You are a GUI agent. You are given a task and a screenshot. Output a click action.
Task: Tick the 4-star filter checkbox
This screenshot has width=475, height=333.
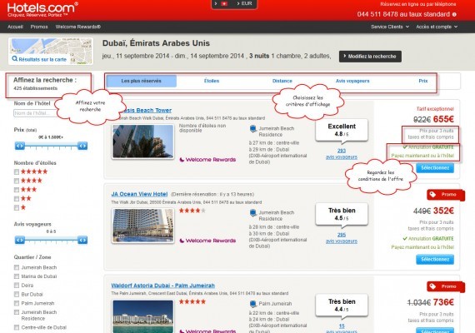[17, 181]
